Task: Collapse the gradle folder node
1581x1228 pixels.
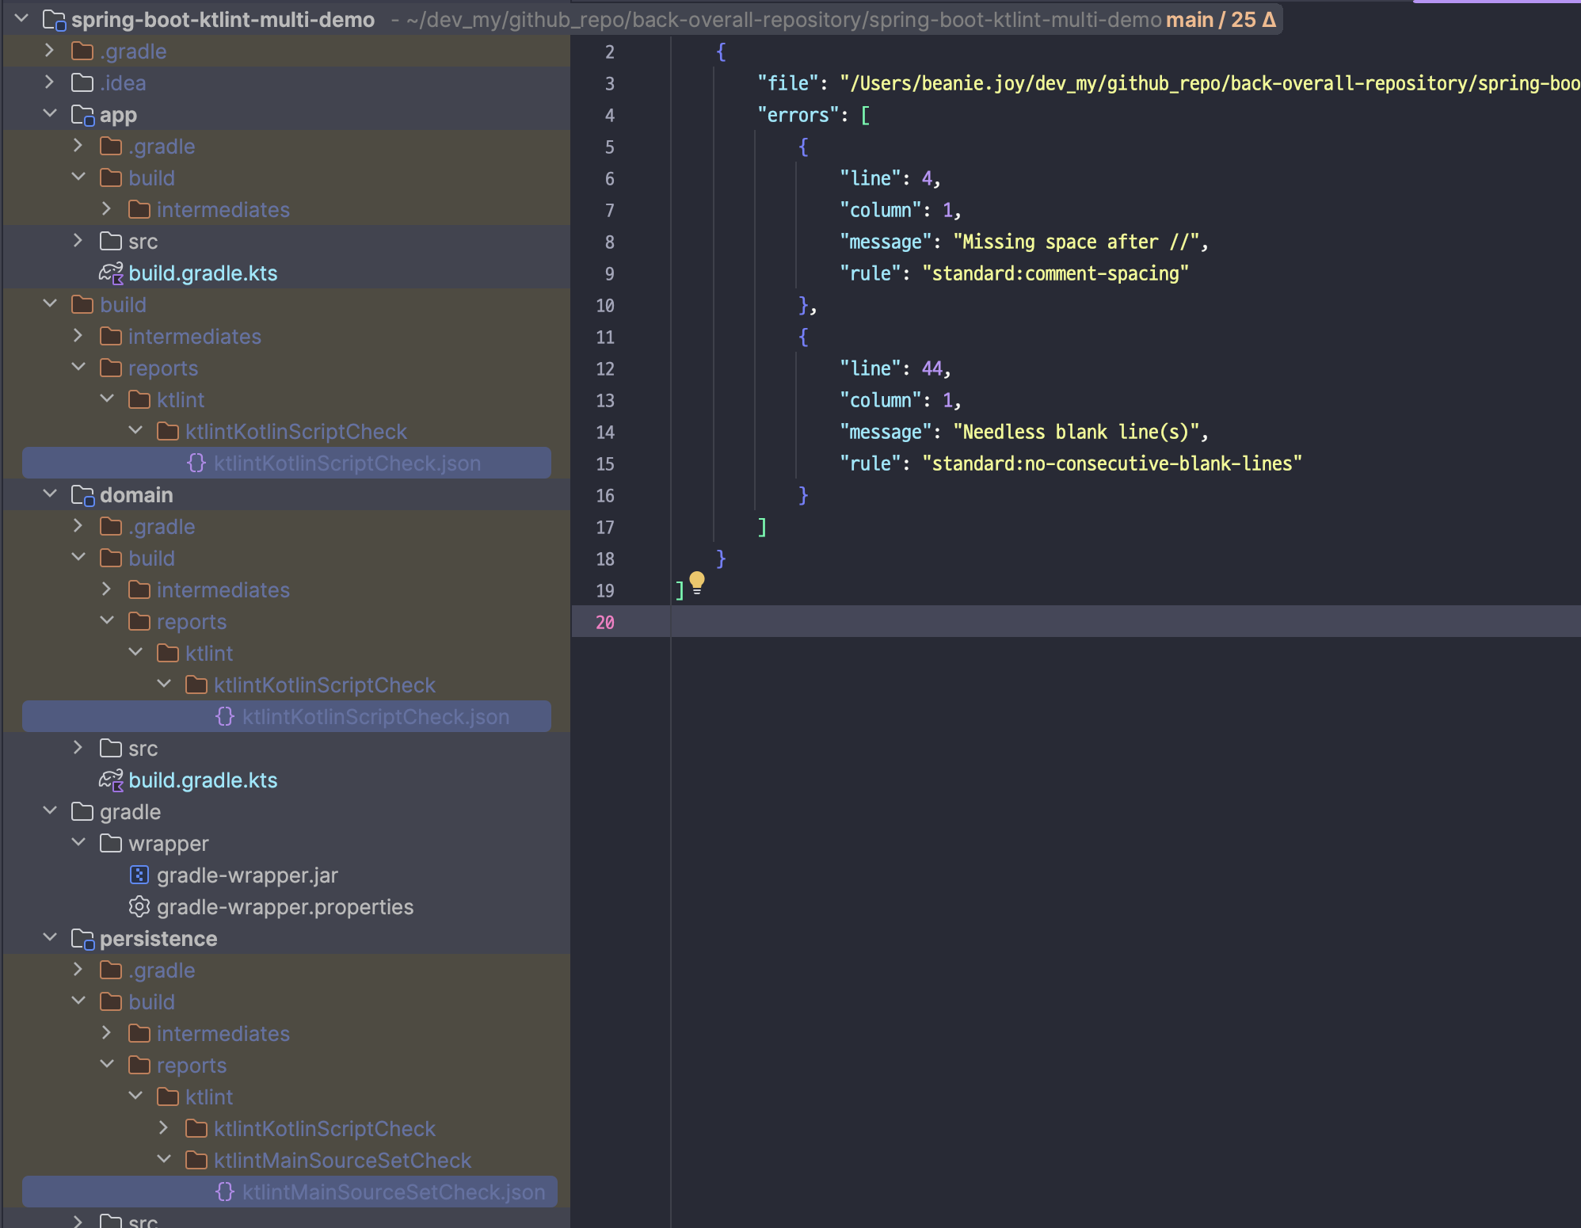Action: click(x=50, y=810)
